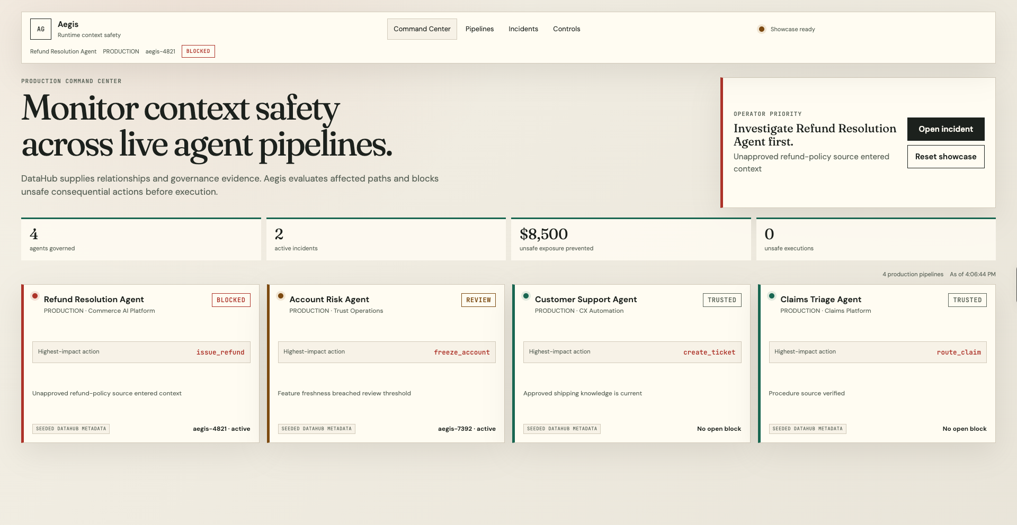1017x525 pixels.
Task: Click the green status dot on Customer Support Agent
Action: coord(526,296)
